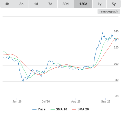Click the price peak near 140
This screenshot has height=116, width=121.
click(102, 33)
